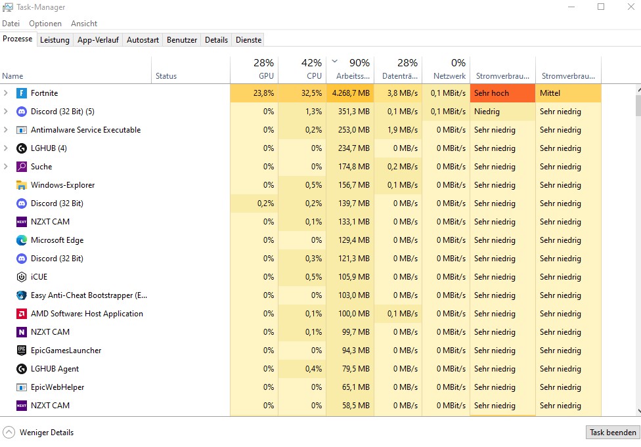
Task: Expand the LGHUB (4) process group
Action: 6,148
